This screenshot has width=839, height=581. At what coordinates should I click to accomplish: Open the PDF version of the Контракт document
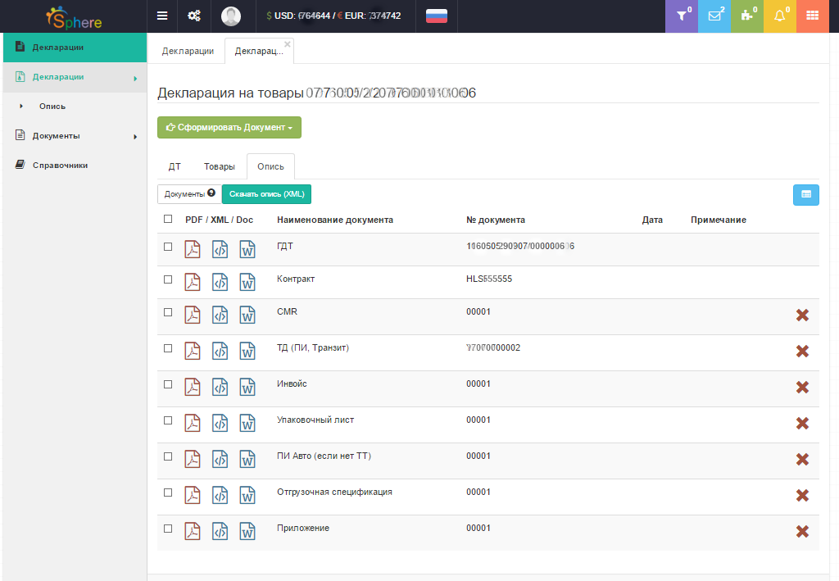pos(192,282)
